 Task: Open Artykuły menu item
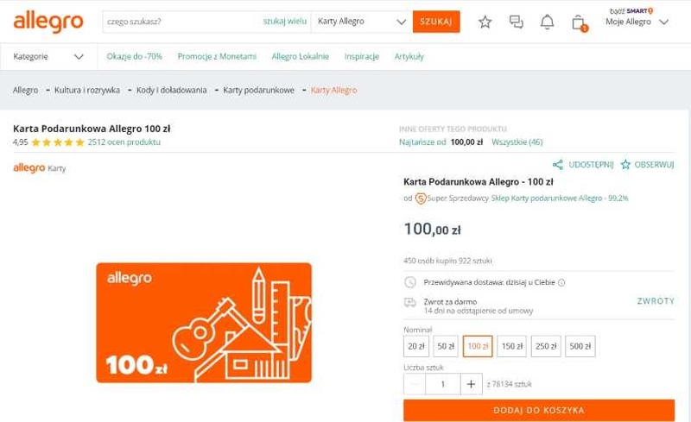coord(409,56)
